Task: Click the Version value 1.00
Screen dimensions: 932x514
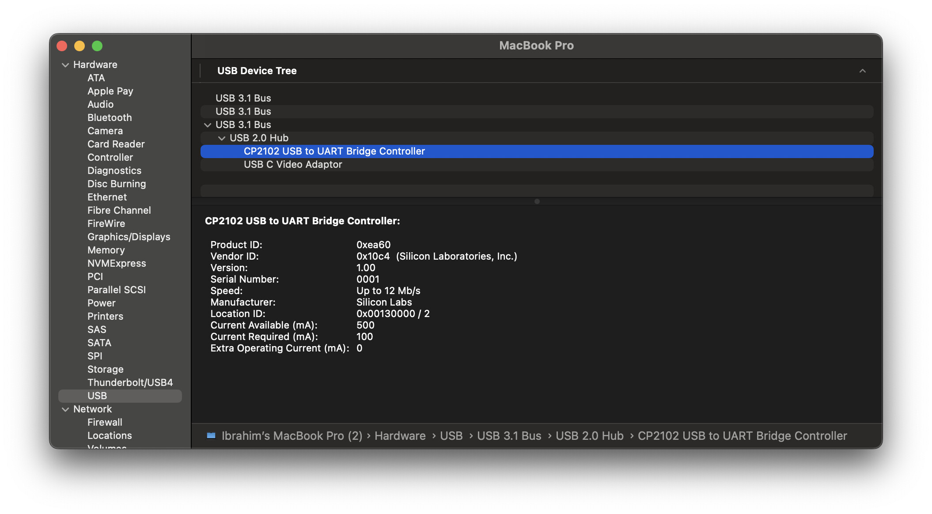Action: click(366, 268)
